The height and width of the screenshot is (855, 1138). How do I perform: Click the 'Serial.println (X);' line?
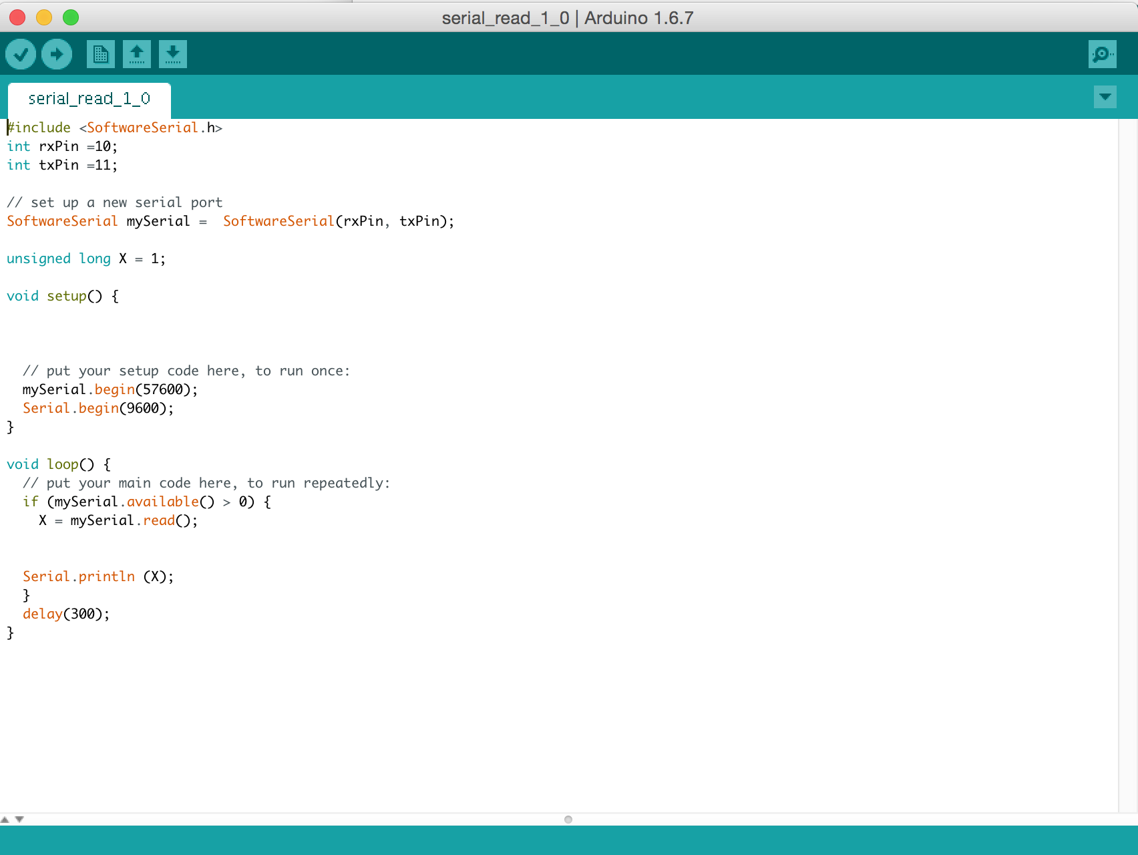point(98,576)
